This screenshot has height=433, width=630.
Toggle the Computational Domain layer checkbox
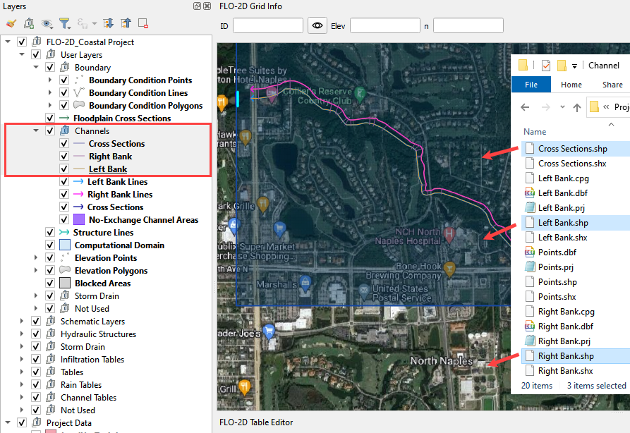50,245
